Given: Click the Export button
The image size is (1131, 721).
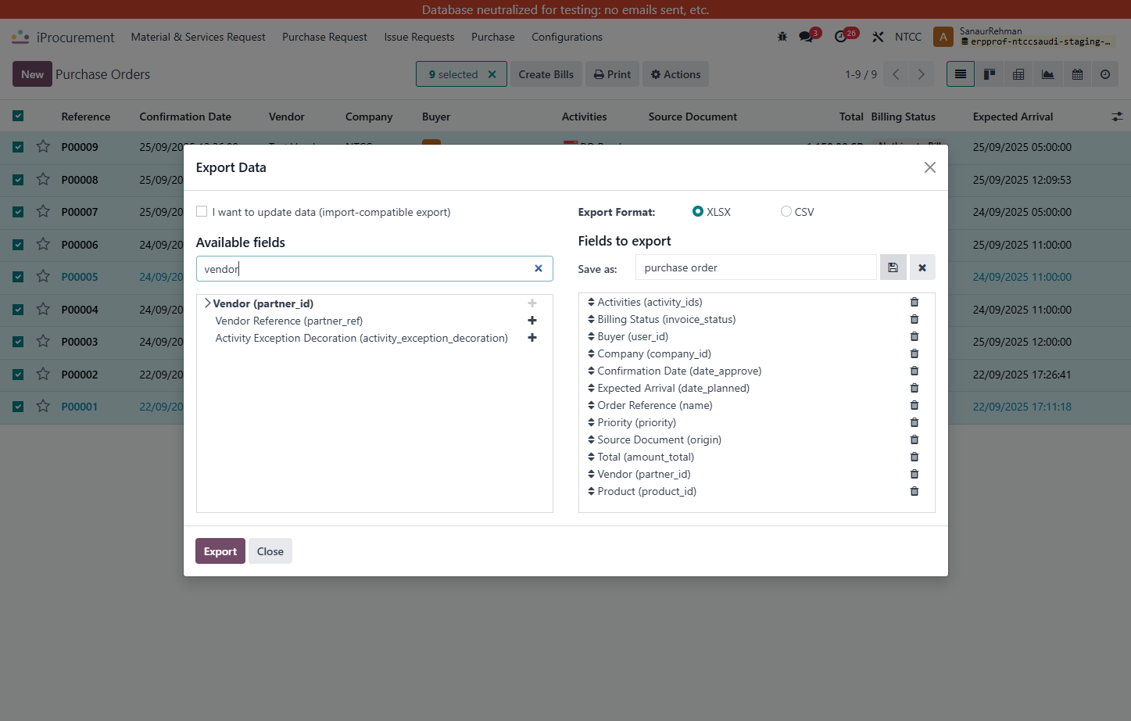Looking at the screenshot, I should pos(220,551).
